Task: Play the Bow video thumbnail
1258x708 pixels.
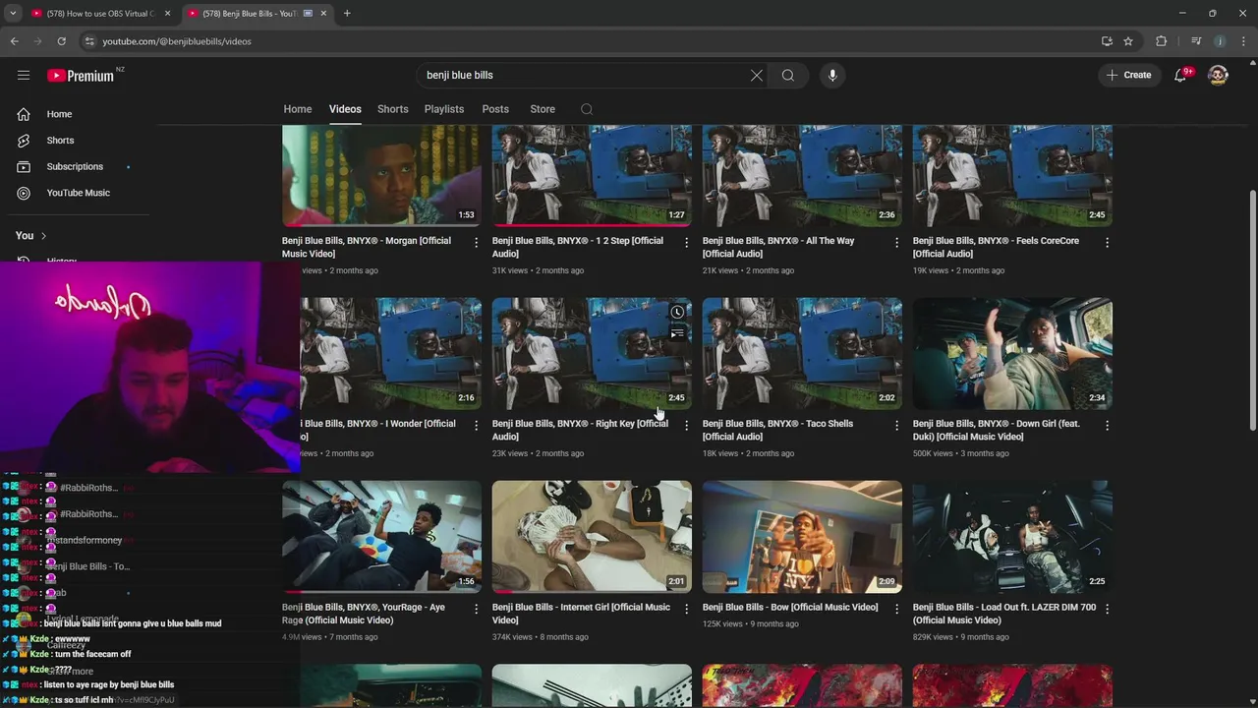Action: pyautogui.click(x=802, y=537)
